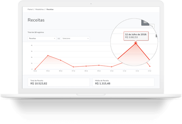This screenshot has width=182, height=124.
Task: Click the 10 Jul data point marker
Action: pyautogui.click(x=112, y=67)
